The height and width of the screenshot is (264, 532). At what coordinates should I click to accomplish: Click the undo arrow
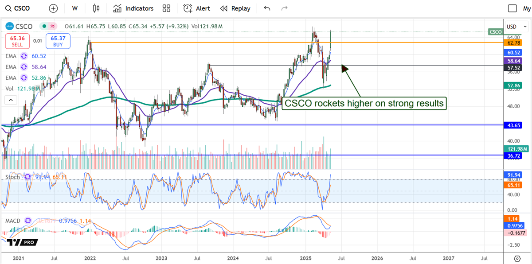click(x=267, y=8)
